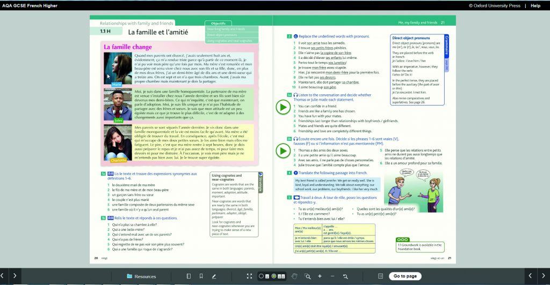The image size is (550, 285).
Task: Go to next page using bottom-right arrow
Action: pos(543,276)
